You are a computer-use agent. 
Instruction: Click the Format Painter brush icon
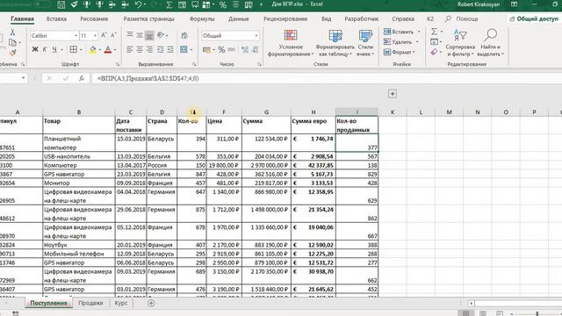[x=12, y=53]
